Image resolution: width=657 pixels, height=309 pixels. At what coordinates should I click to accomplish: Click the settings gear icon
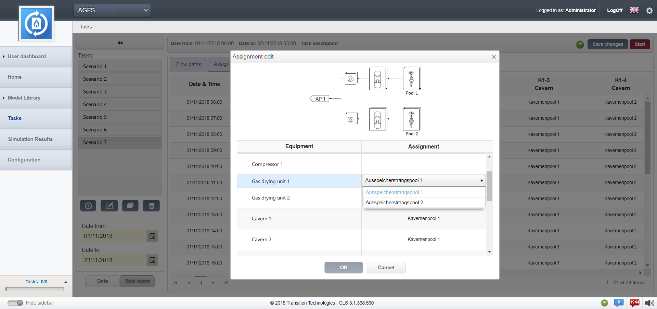(x=649, y=11)
